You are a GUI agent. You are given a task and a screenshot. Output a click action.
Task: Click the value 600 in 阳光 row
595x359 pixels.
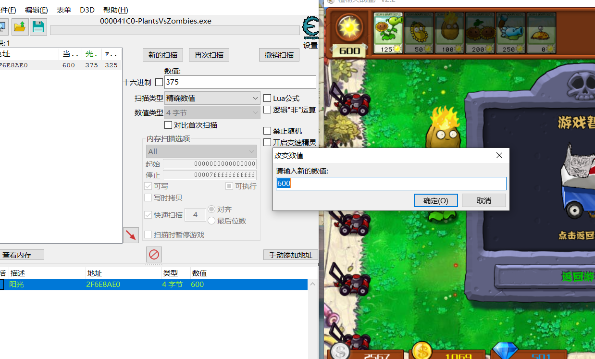pos(198,285)
